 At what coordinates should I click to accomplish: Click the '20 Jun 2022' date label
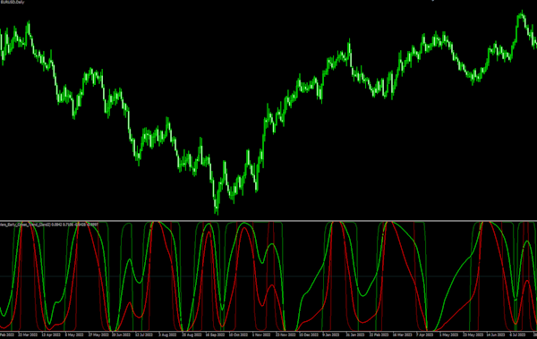(121, 335)
